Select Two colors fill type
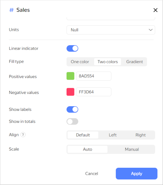This screenshot has width=163, height=185. tap(107, 62)
